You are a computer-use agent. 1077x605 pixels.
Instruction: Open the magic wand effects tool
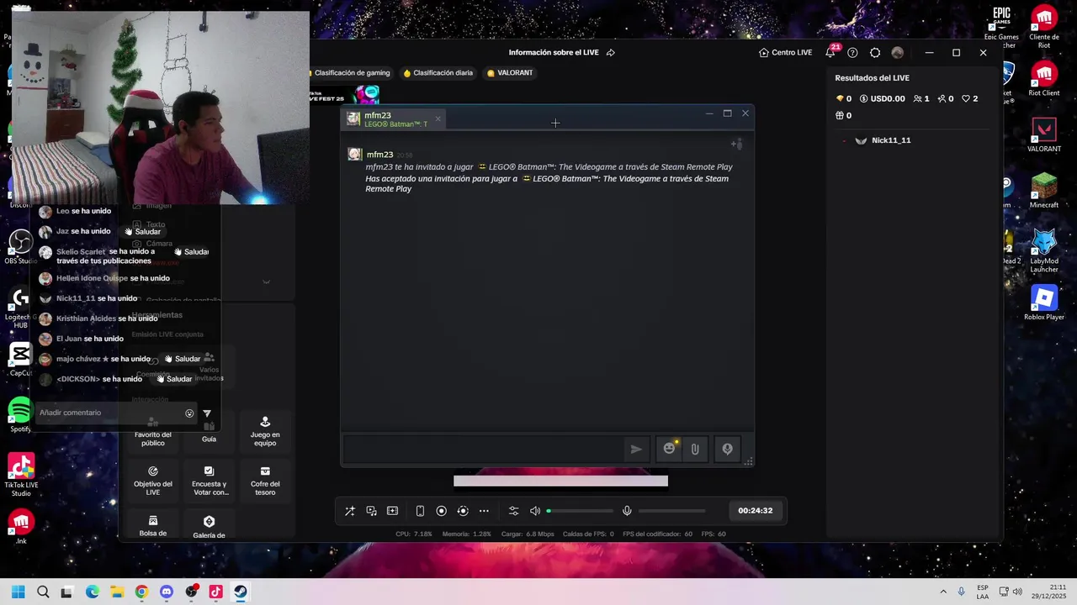click(350, 511)
